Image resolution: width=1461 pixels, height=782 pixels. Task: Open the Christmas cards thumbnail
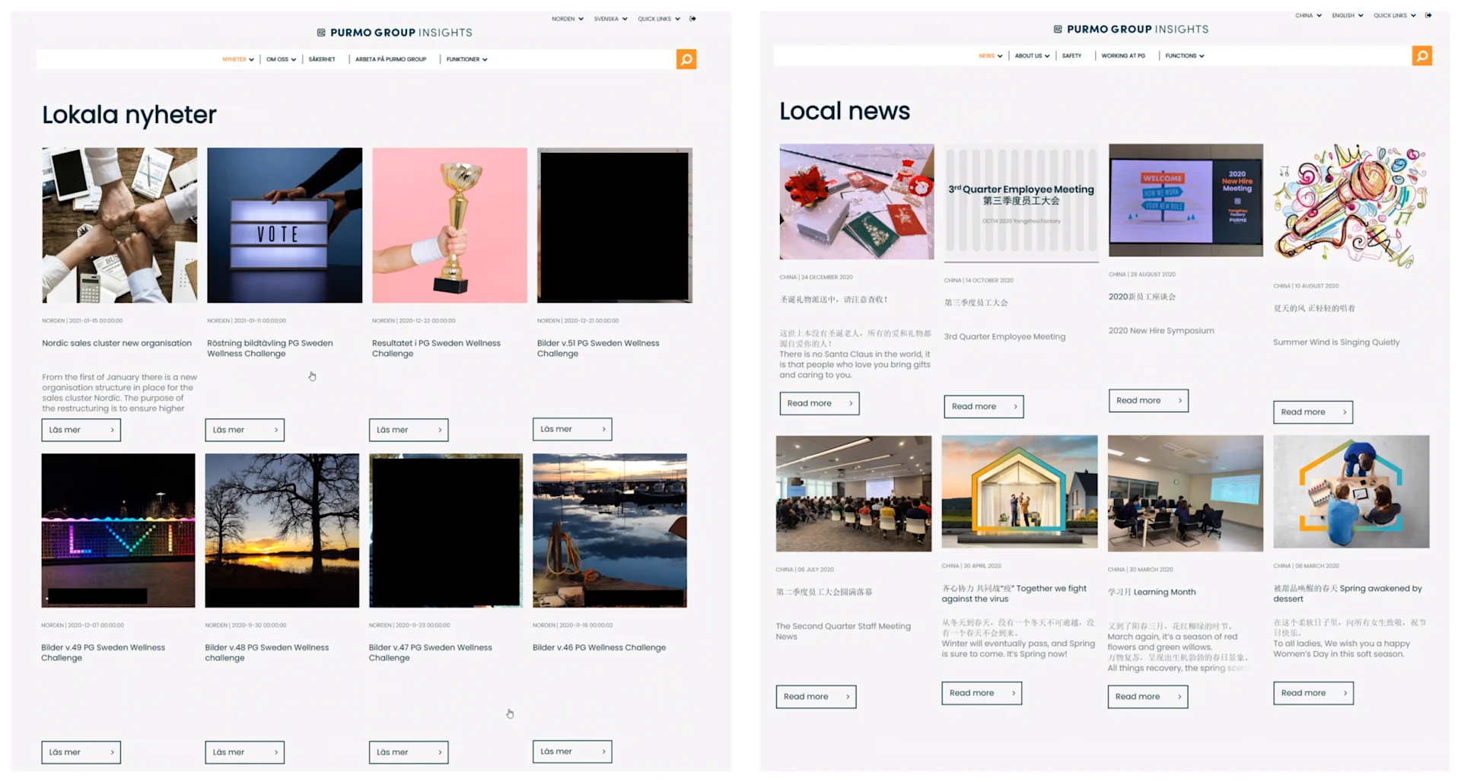coord(857,202)
